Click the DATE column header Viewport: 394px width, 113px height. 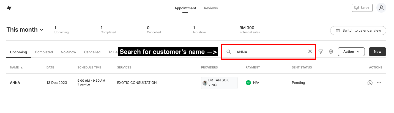(x=50, y=67)
